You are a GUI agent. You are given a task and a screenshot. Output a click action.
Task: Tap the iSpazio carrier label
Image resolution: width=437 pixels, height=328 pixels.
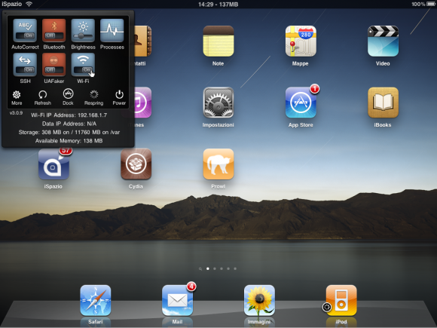point(11,5)
